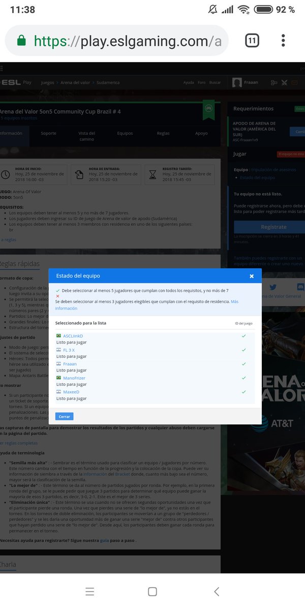Open the guía registration guide link
This screenshot has width=305, height=610.
pos(104,541)
